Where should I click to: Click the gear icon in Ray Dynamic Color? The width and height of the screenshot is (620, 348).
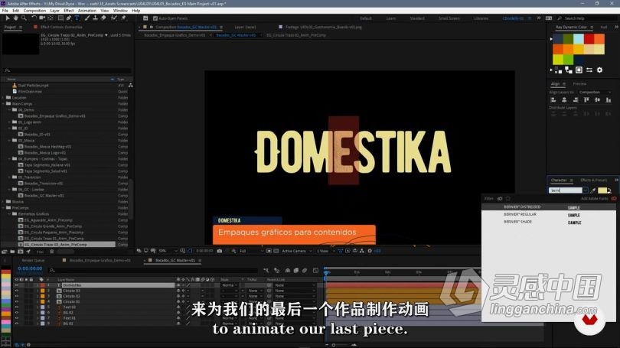(599, 70)
